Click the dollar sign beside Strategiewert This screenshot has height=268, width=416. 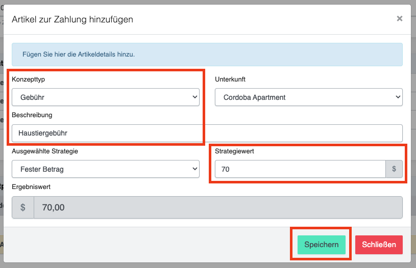coord(394,169)
